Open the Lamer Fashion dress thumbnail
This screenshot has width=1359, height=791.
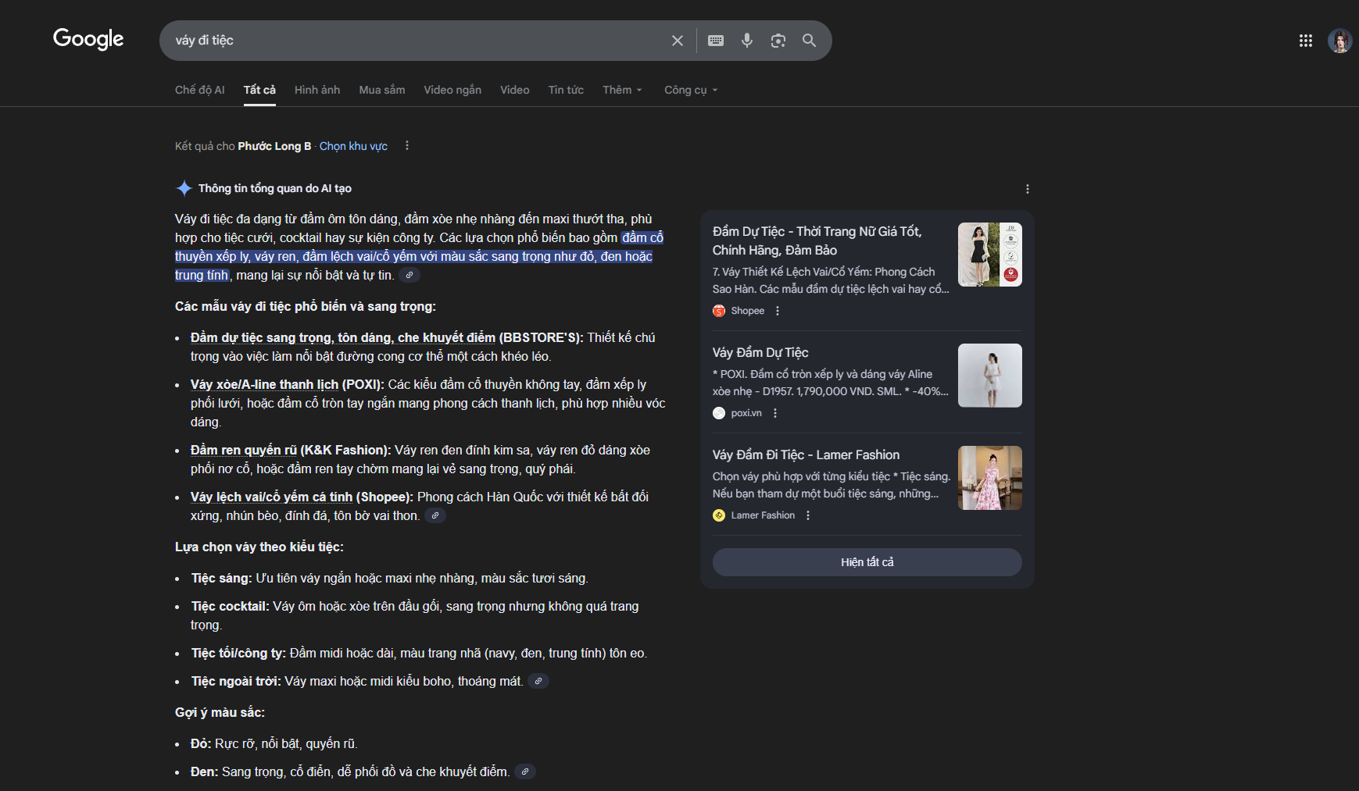pyautogui.click(x=989, y=478)
